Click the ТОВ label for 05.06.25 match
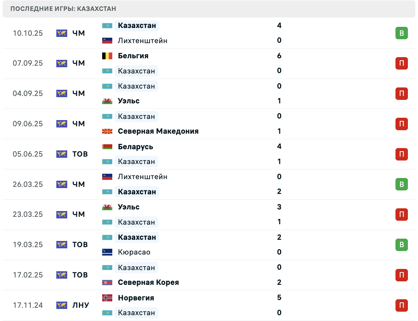Screen dimensions: 418x321 point(80,154)
